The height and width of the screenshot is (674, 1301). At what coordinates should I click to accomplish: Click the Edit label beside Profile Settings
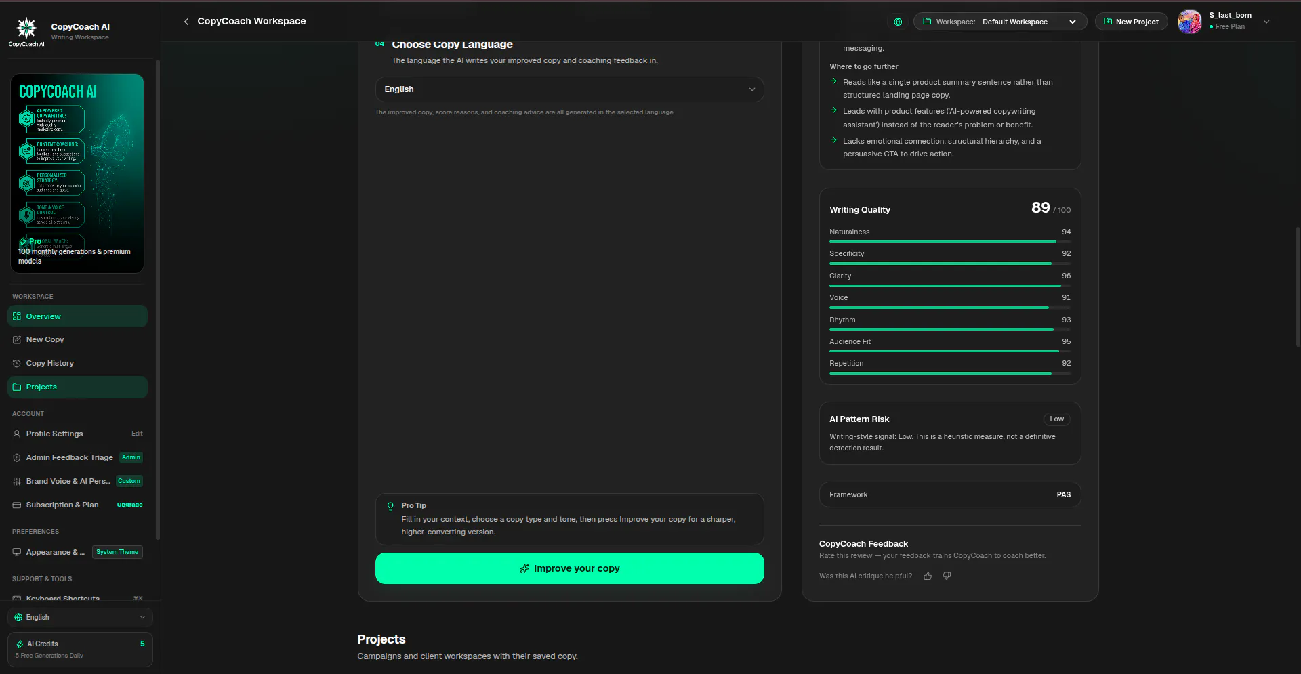coord(137,434)
